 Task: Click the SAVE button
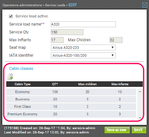[x=139, y=130]
